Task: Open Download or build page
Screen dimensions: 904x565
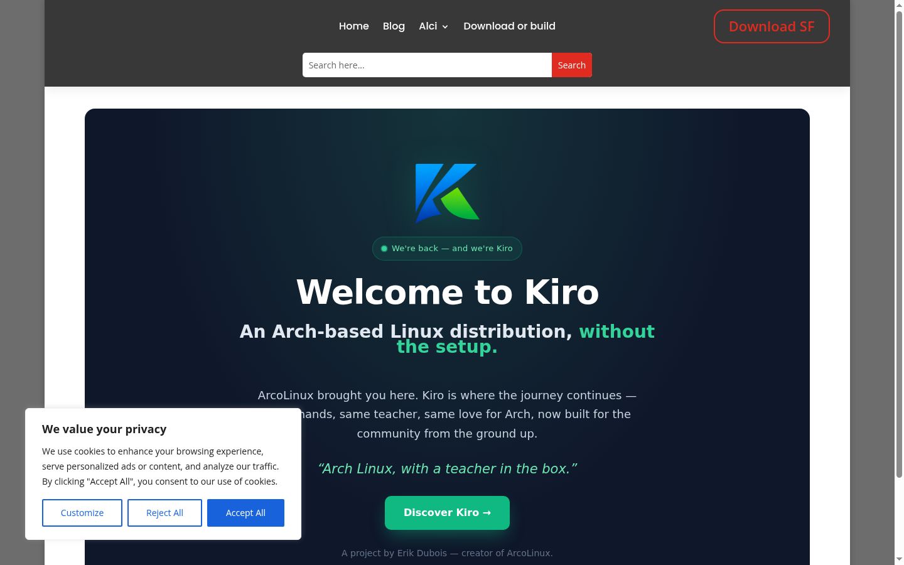Action: click(509, 26)
